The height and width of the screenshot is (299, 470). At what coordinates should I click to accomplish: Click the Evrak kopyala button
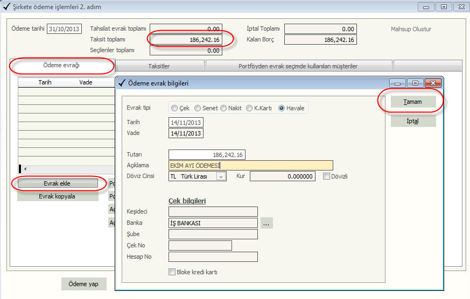57,196
